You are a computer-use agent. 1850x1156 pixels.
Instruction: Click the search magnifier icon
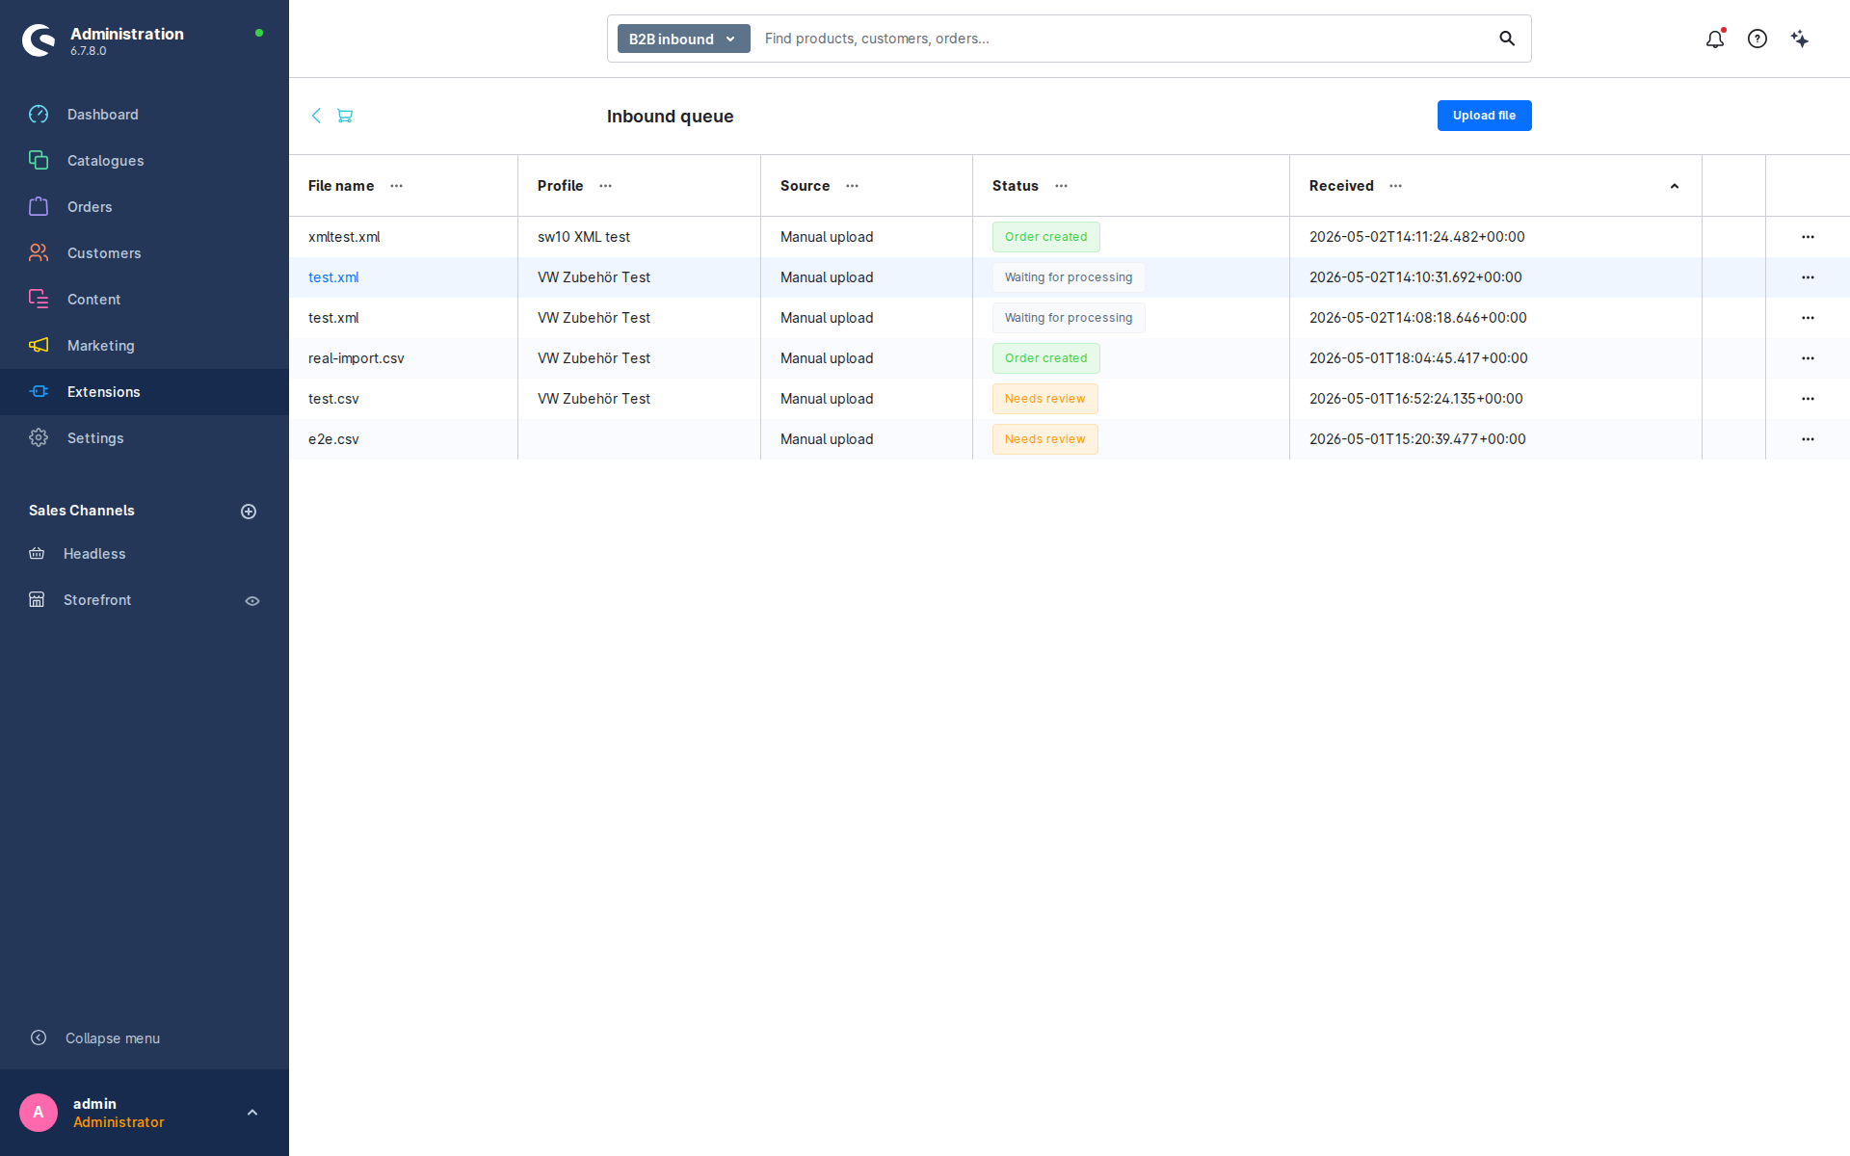(x=1507, y=39)
